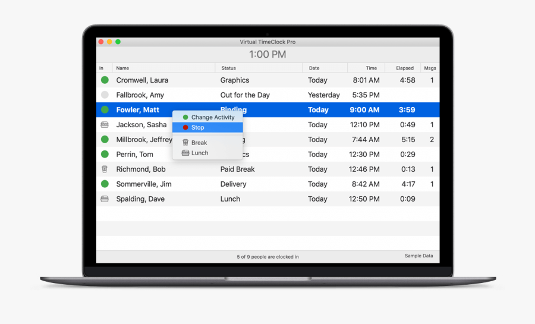The height and width of the screenshot is (324, 535).
Task: Choose Break from the context menu
Action: [x=199, y=143]
